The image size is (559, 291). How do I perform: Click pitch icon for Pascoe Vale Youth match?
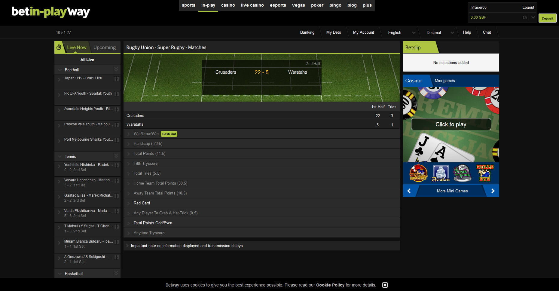coord(117,125)
